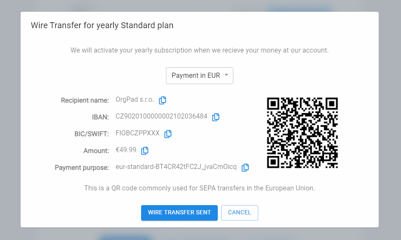Click the FIOBCZPPXXX SWIFT code text
401x240 pixels.
pos(138,133)
